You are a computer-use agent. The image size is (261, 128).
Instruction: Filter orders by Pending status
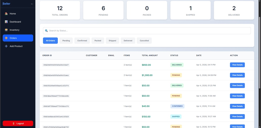(x=66, y=41)
